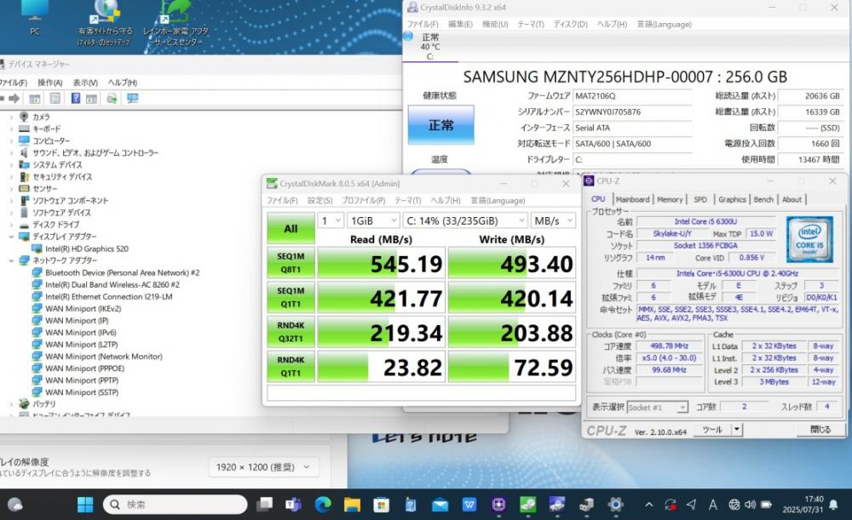Click the blue 正常 health status box
Viewport: 852px width, 520px height.
[x=440, y=125]
